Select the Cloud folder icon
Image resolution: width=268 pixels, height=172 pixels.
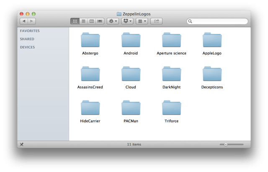[x=131, y=74]
